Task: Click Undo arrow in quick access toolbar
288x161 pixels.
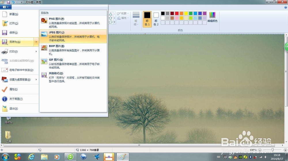Action: [x=13, y=2]
